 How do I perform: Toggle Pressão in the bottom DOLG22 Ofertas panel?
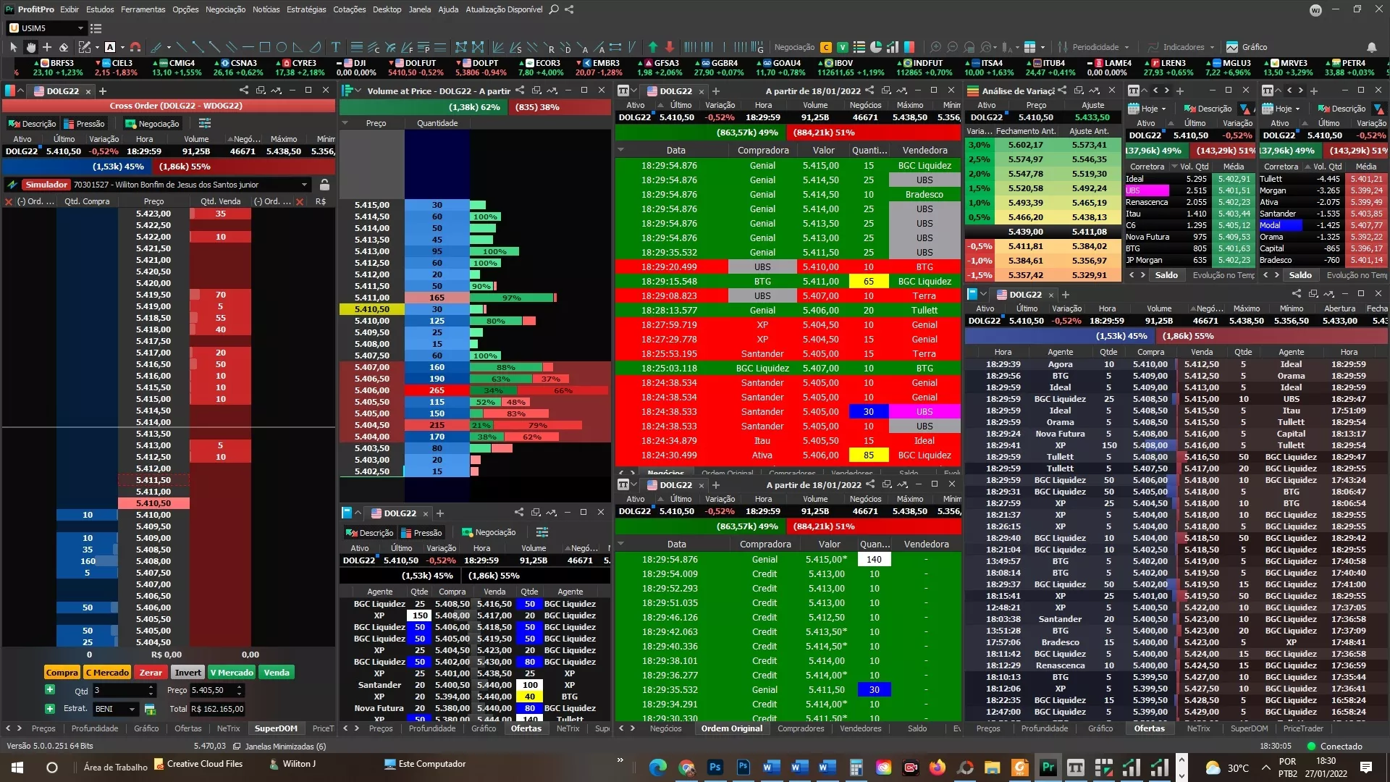[x=421, y=533]
